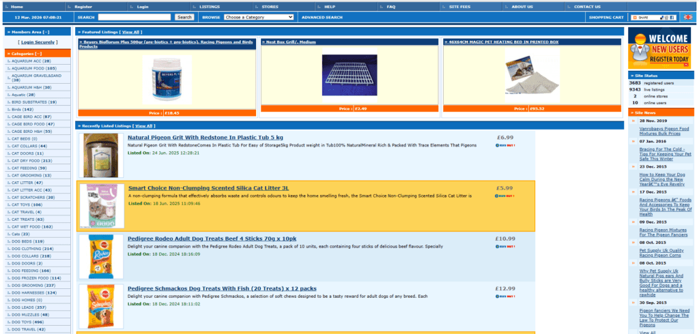The image size is (699, 334).
Task: Open Pet Supply Uk Quality Racing Pigeon Corns
Action: pyautogui.click(x=661, y=253)
